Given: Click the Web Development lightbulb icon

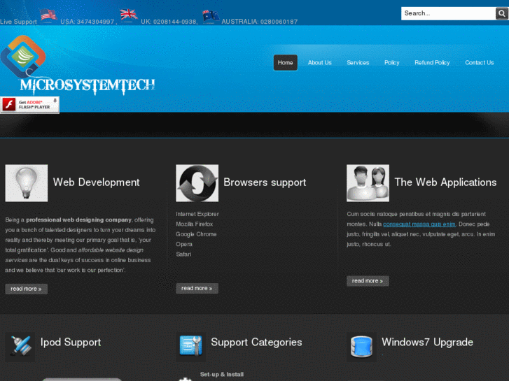Looking at the screenshot, I should tap(27, 183).
